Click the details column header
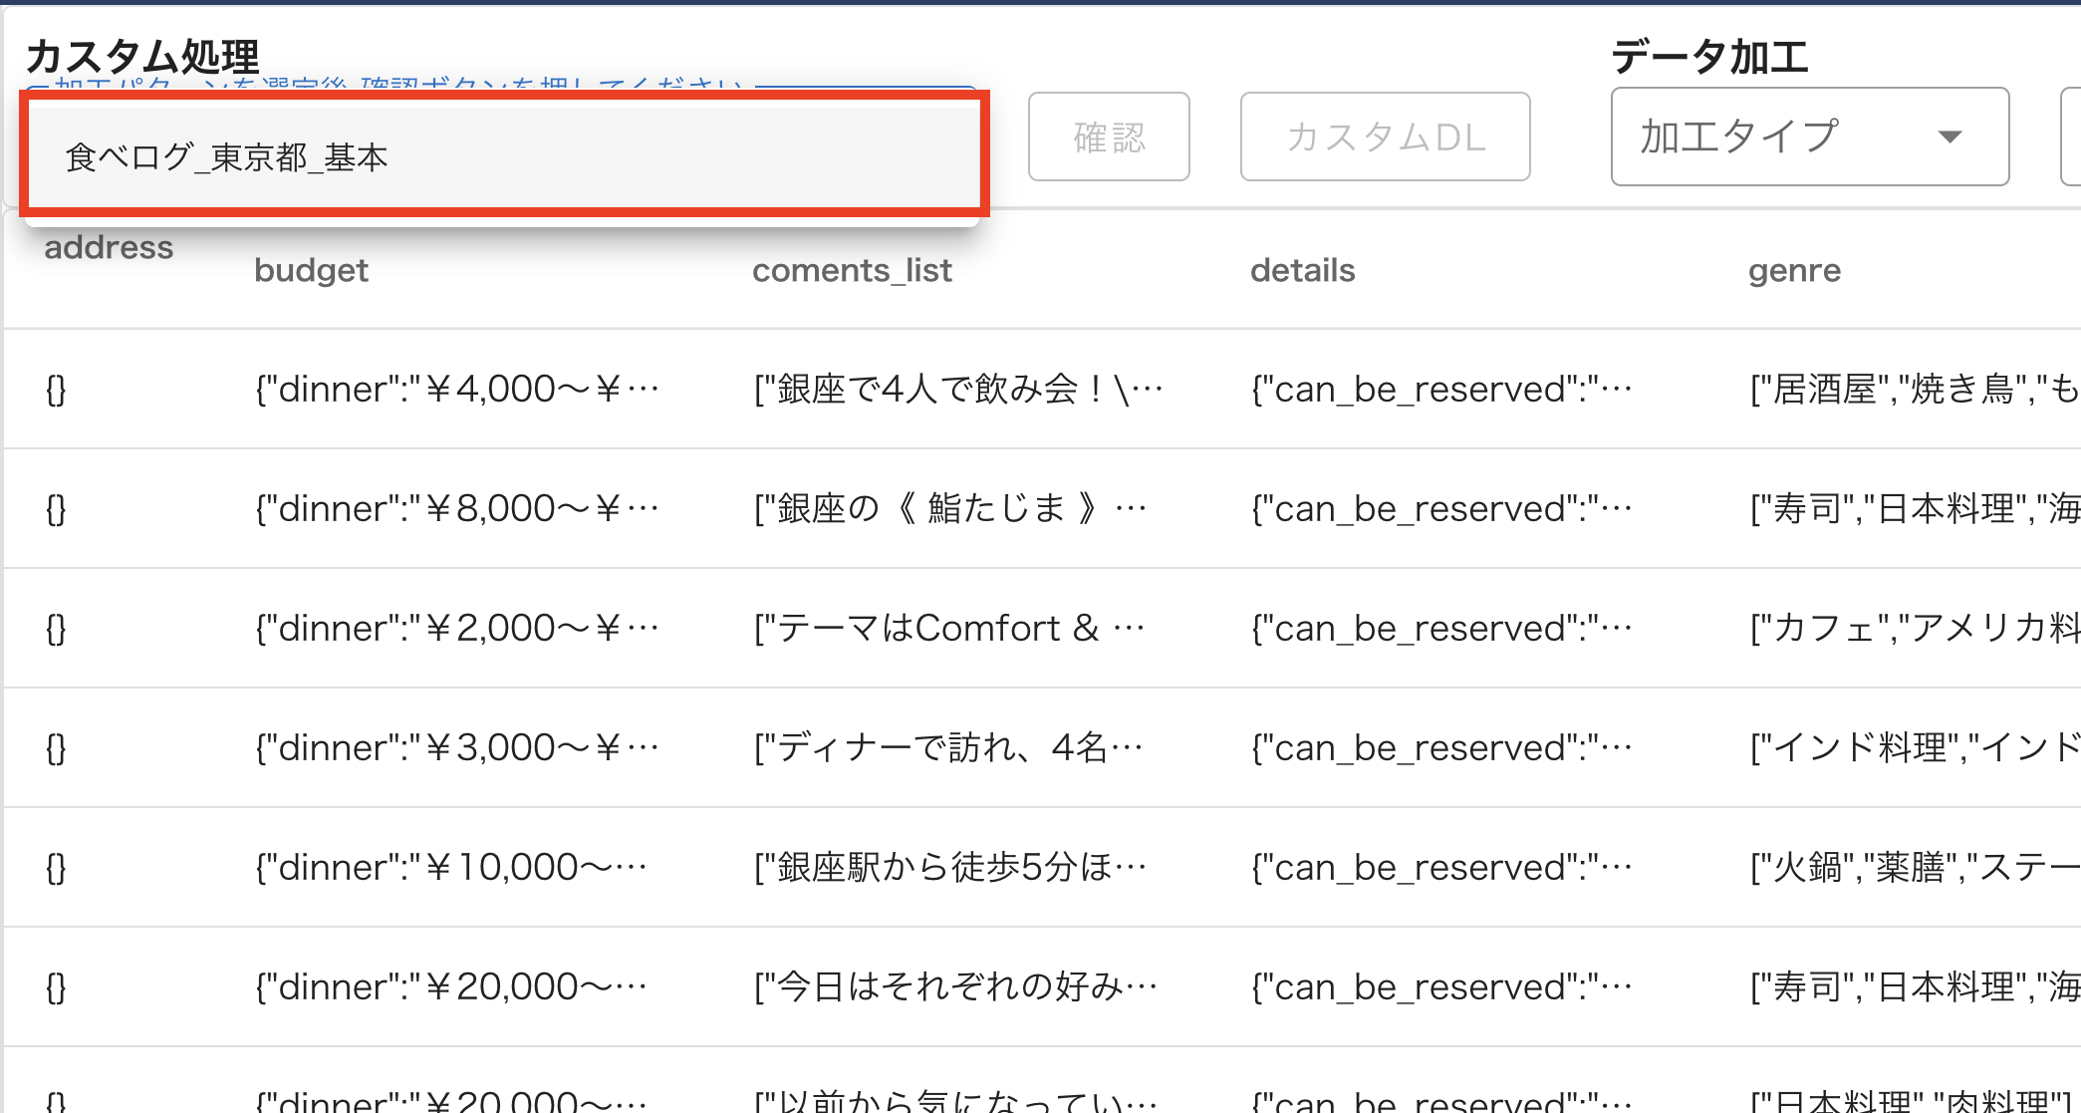The image size is (2081, 1113). [x=1302, y=270]
